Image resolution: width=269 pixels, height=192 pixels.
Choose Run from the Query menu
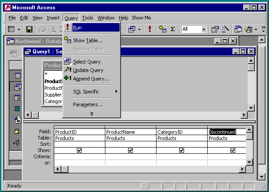(x=92, y=28)
